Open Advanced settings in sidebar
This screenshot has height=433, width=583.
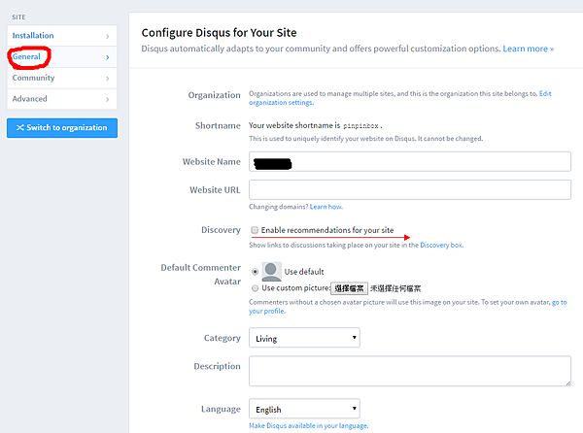point(62,99)
